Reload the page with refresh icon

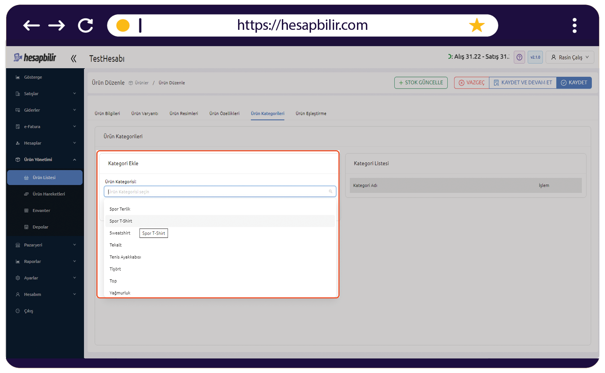pos(86,26)
